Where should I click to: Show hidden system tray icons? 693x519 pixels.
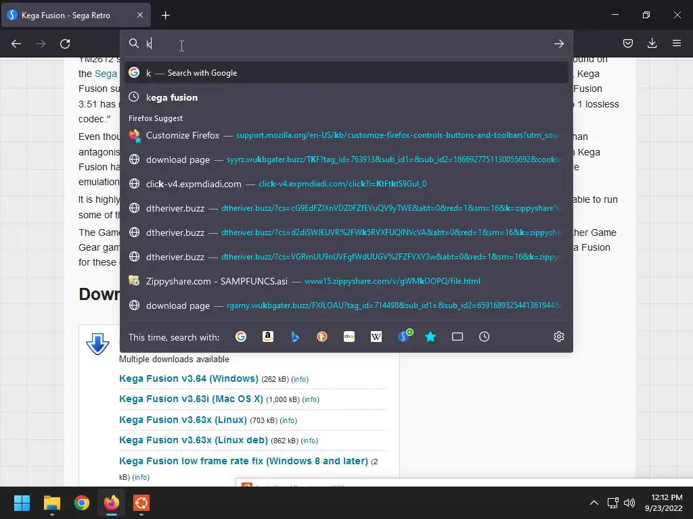pyautogui.click(x=594, y=503)
